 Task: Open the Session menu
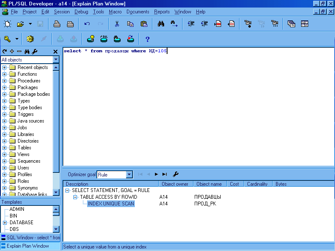[62, 12]
